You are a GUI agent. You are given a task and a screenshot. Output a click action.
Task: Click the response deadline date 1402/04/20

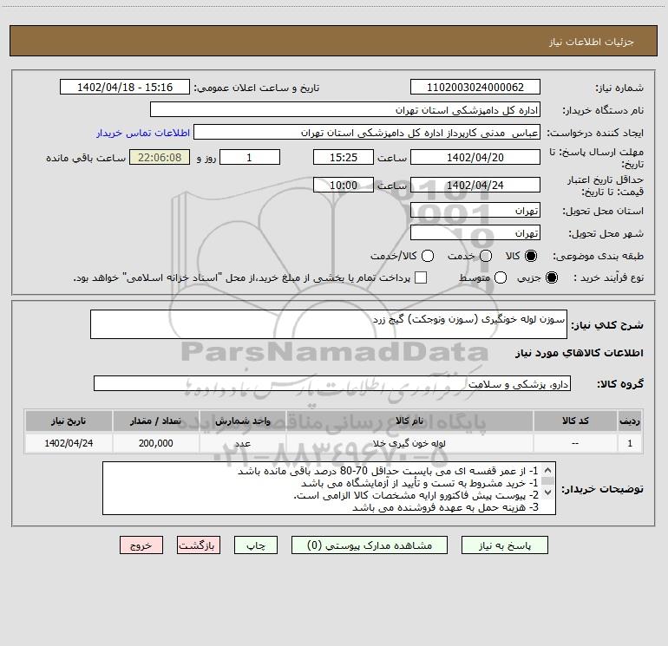tap(475, 157)
